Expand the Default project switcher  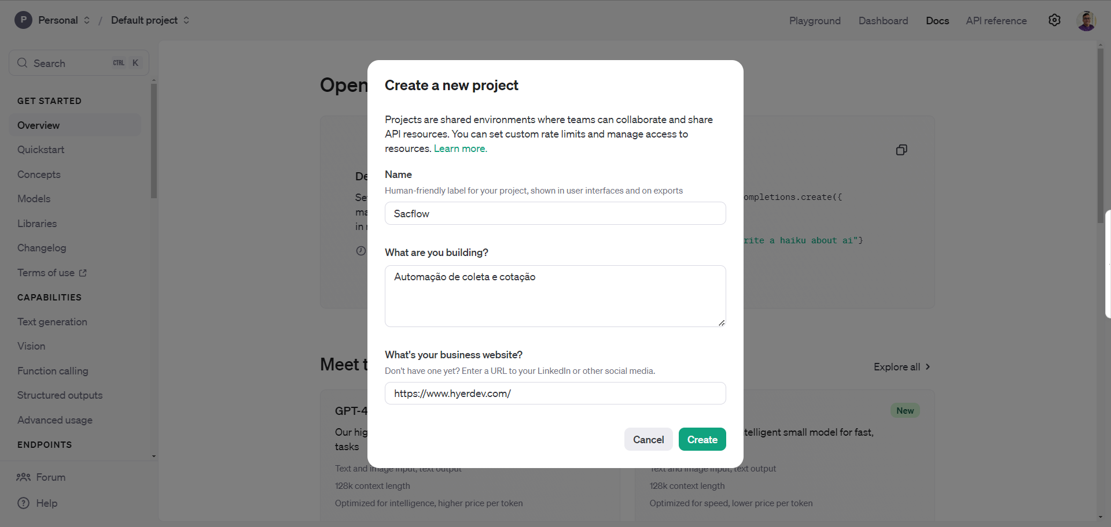pos(186,20)
